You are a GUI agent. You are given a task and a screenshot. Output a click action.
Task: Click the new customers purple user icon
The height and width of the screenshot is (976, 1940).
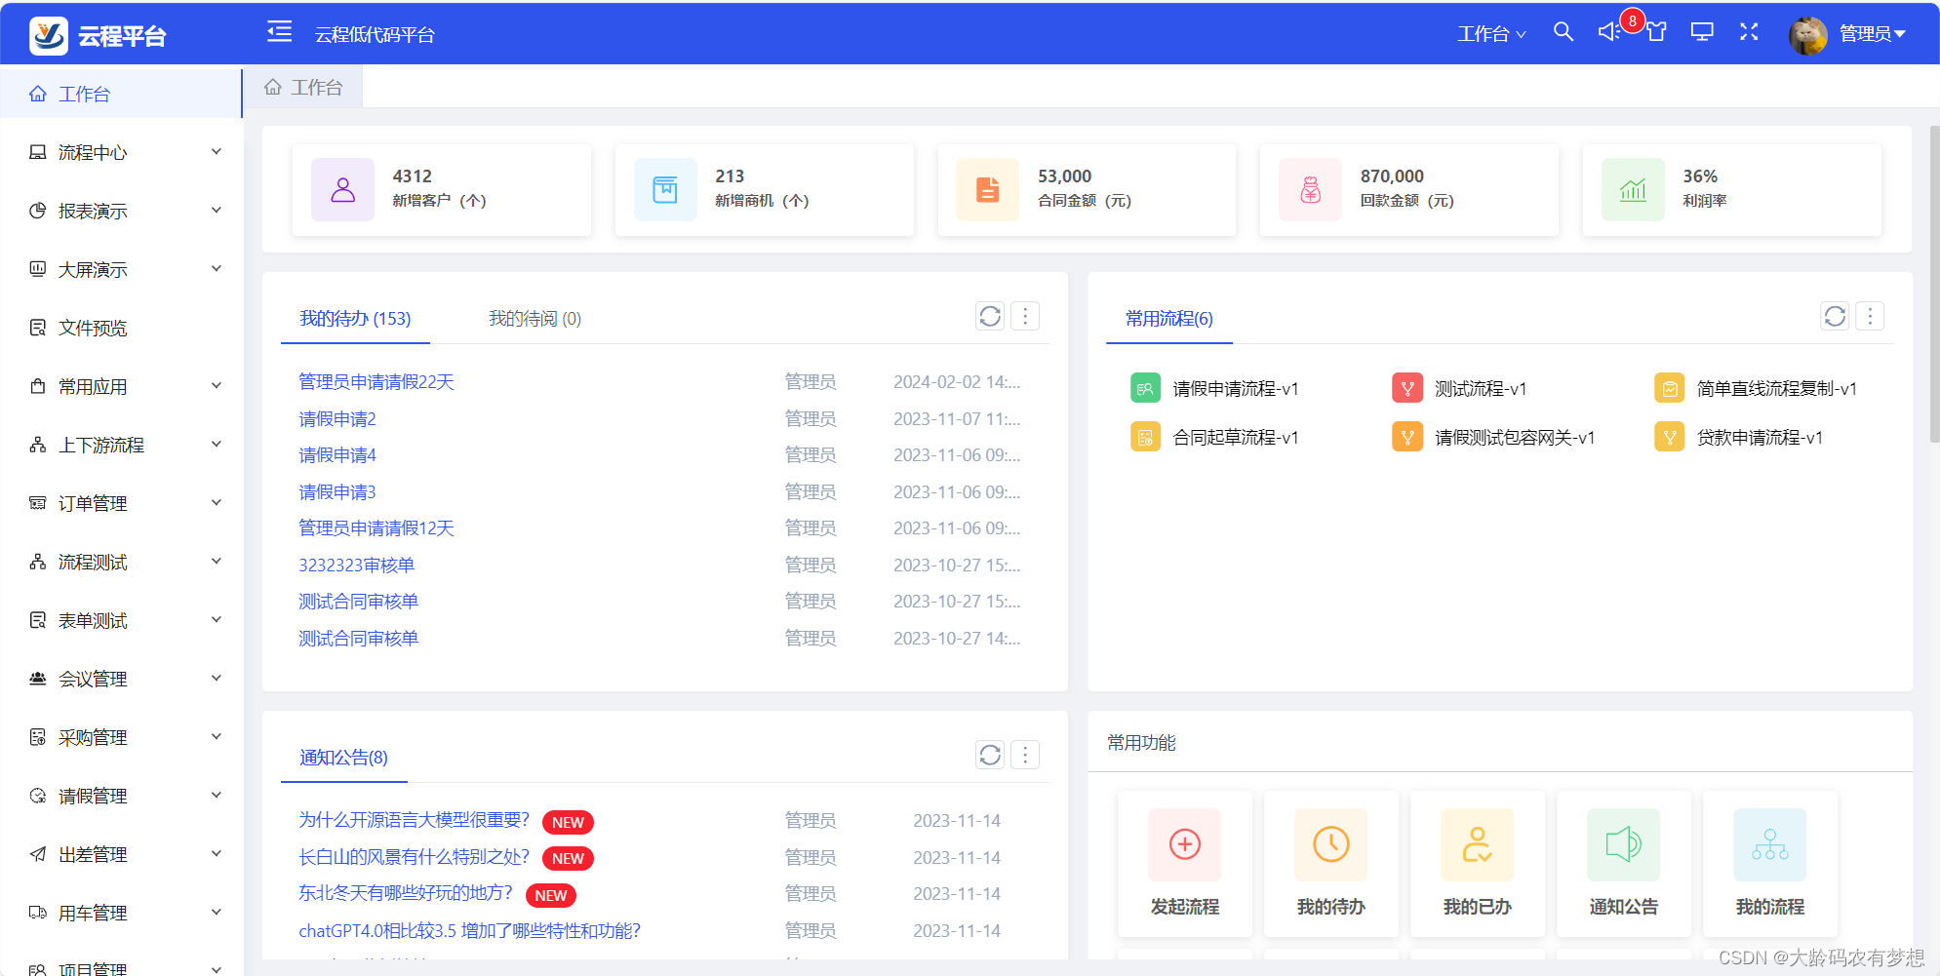342,190
